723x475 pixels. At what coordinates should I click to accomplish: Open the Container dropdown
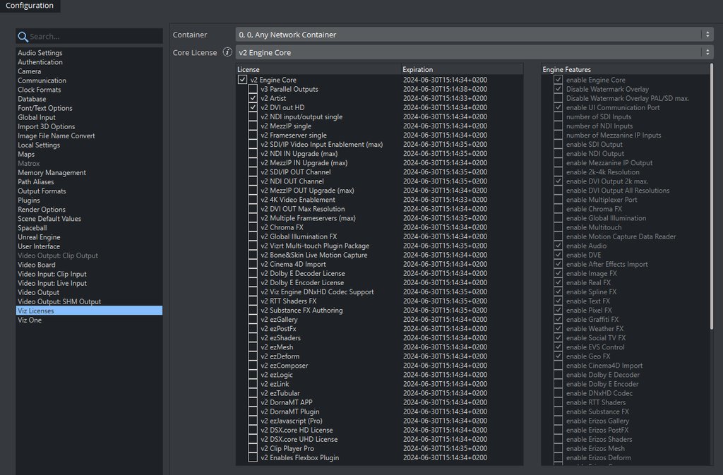474,35
